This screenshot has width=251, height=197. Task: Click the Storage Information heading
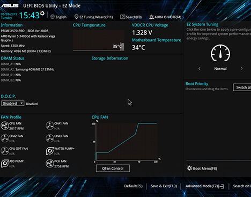tap(110, 59)
